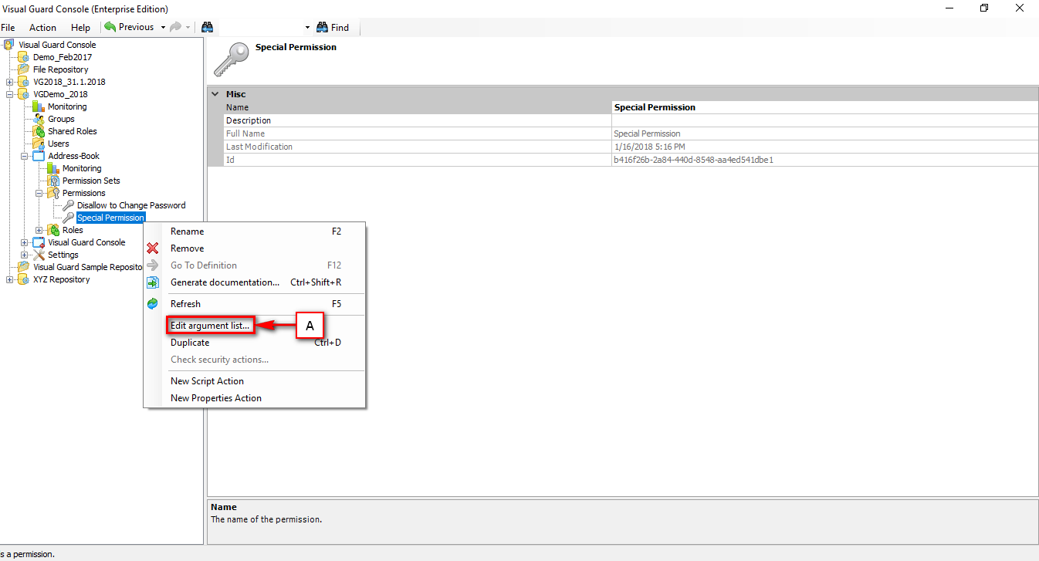Click the key icon beside Disallow to Change Password

pos(68,205)
